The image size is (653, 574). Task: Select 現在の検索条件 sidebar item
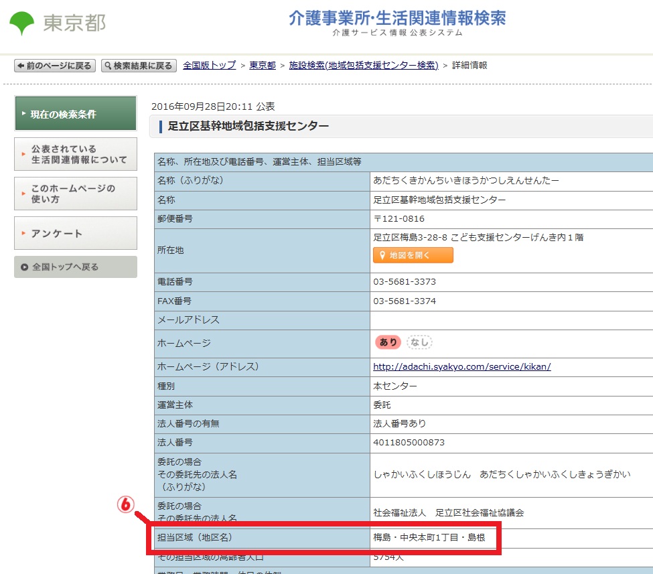pyautogui.click(x=76, y=113)
